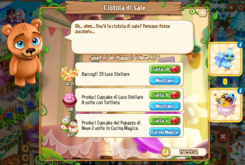Screen dimensions: 245x165
Task: Skip the snowman cupcake task for 6 rubies
Action: coord(165,121)
